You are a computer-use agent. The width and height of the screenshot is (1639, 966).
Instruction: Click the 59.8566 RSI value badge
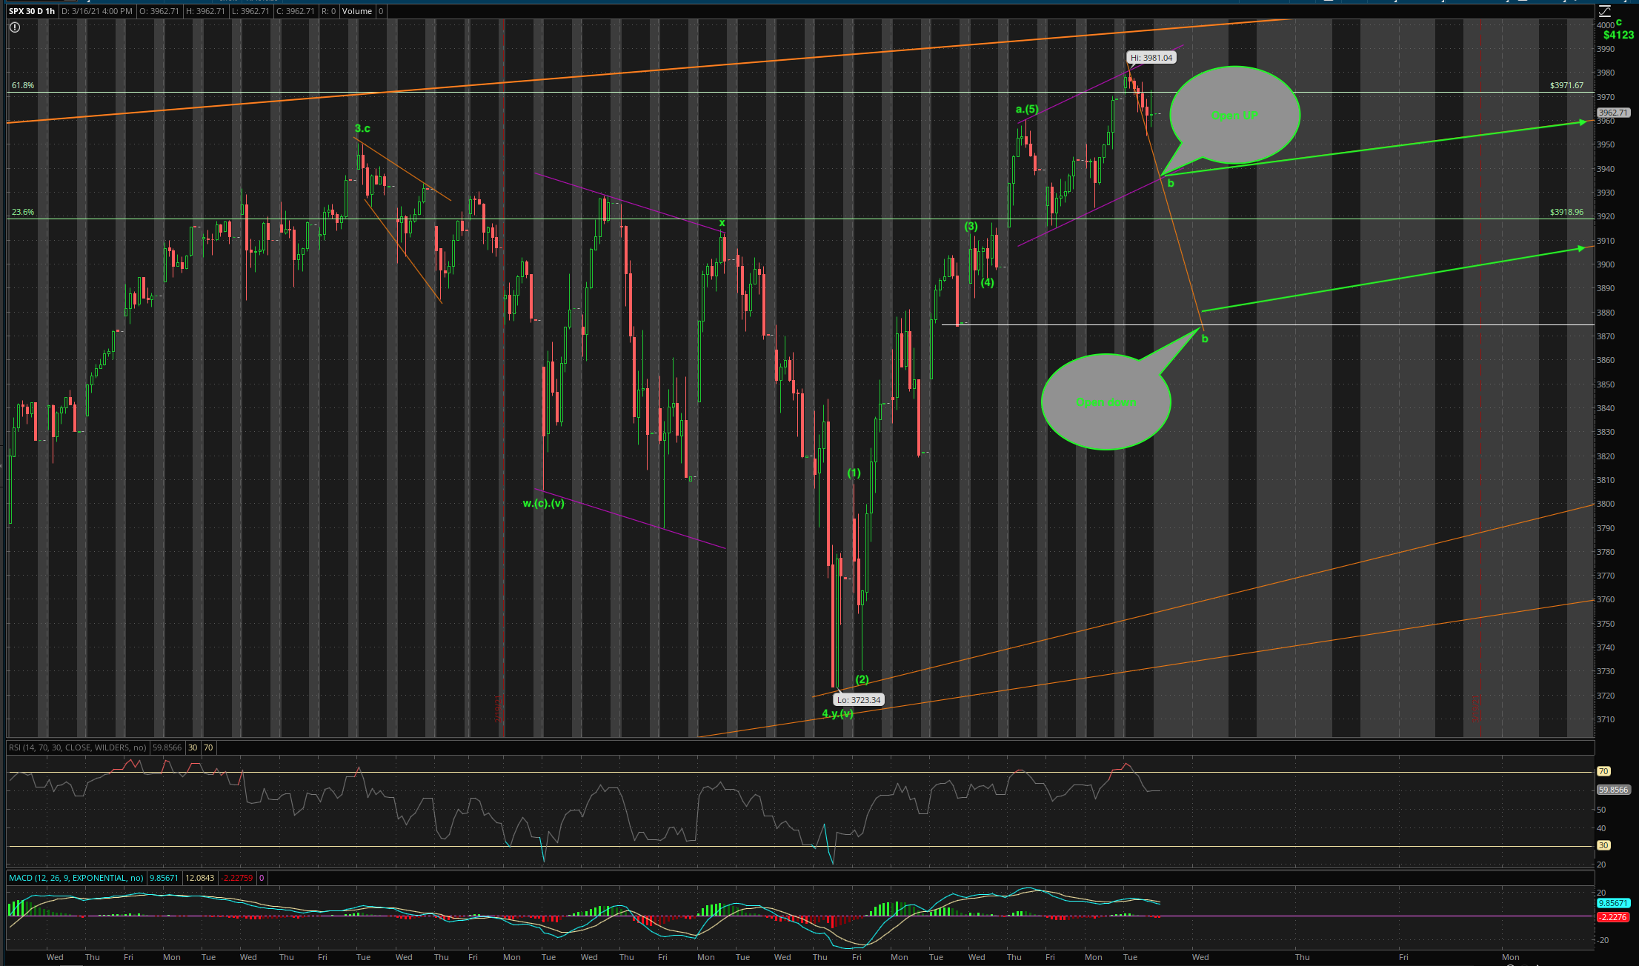click(1612, 790)
